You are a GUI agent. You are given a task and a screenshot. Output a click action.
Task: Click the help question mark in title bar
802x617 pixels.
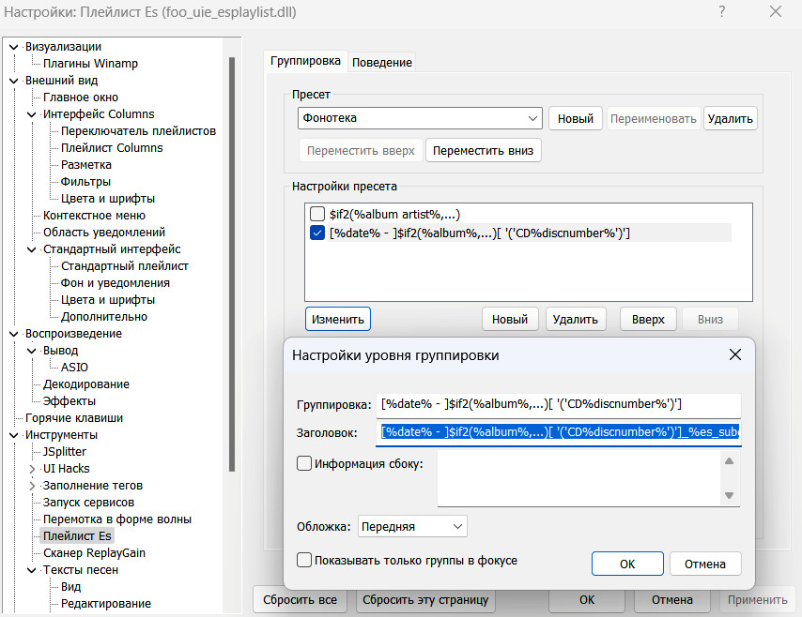tap(721, 13)
